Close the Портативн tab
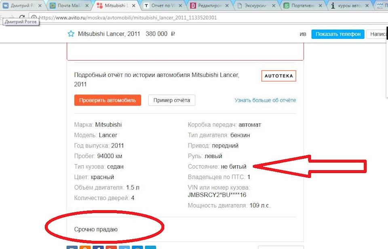388x249 pixels. [x=320, y=5]
